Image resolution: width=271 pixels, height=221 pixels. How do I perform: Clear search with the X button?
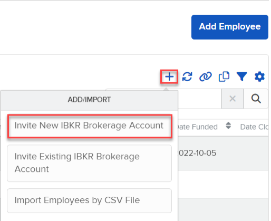coord(233,99)
